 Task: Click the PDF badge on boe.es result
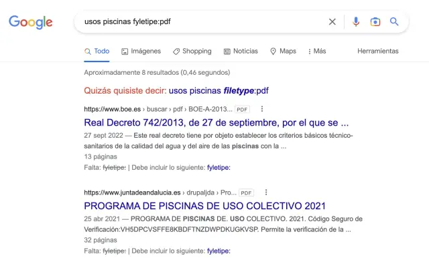point(242,110)
